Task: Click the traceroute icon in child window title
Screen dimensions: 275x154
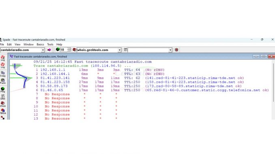Action: click(12, 57)
